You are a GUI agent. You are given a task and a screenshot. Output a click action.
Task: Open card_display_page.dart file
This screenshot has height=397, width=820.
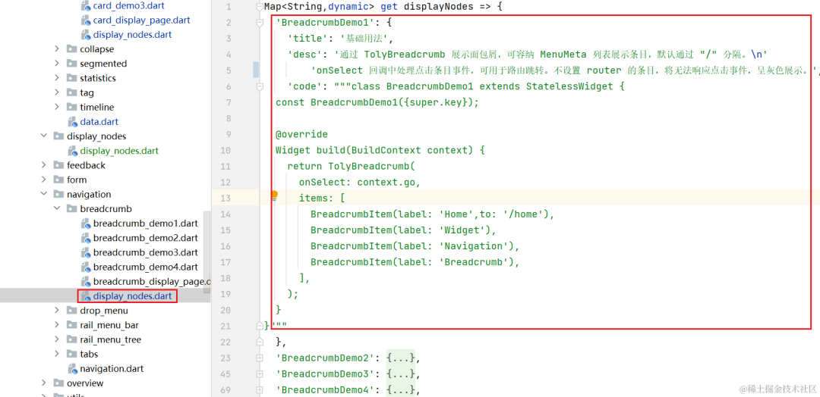(x=141, y=20)
